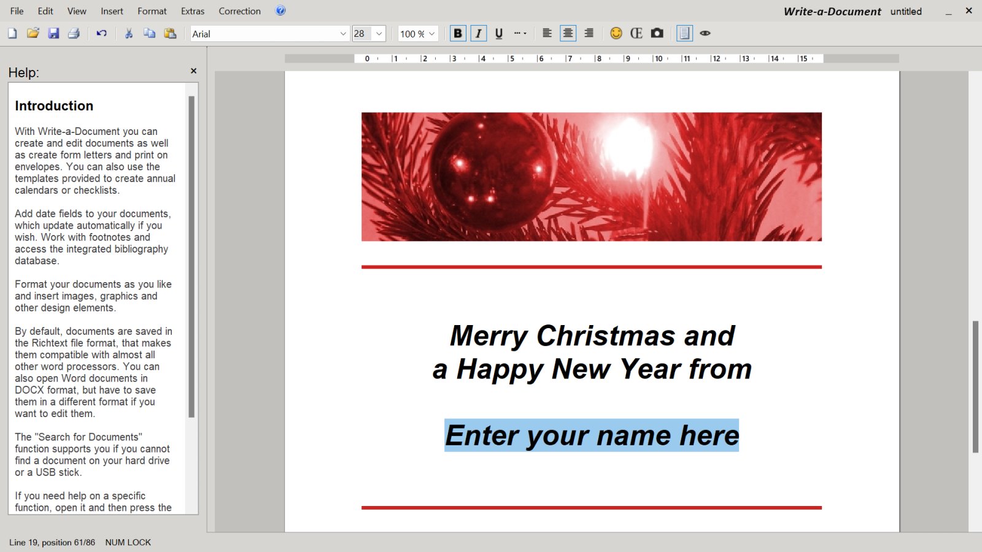Cut selection with the scissors icon
Image resolution: width=982 pixels, height=552 pixels.
click(x=129, y=34)
